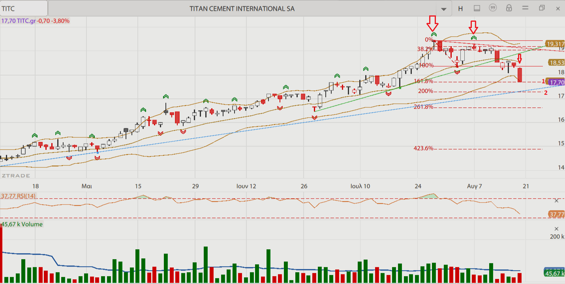Image resolution: width=565 pixels, height=284 pixels.
Task: Select the 0% Fibonacci level label
Action: pyautogui.click(x=429, y=39)
